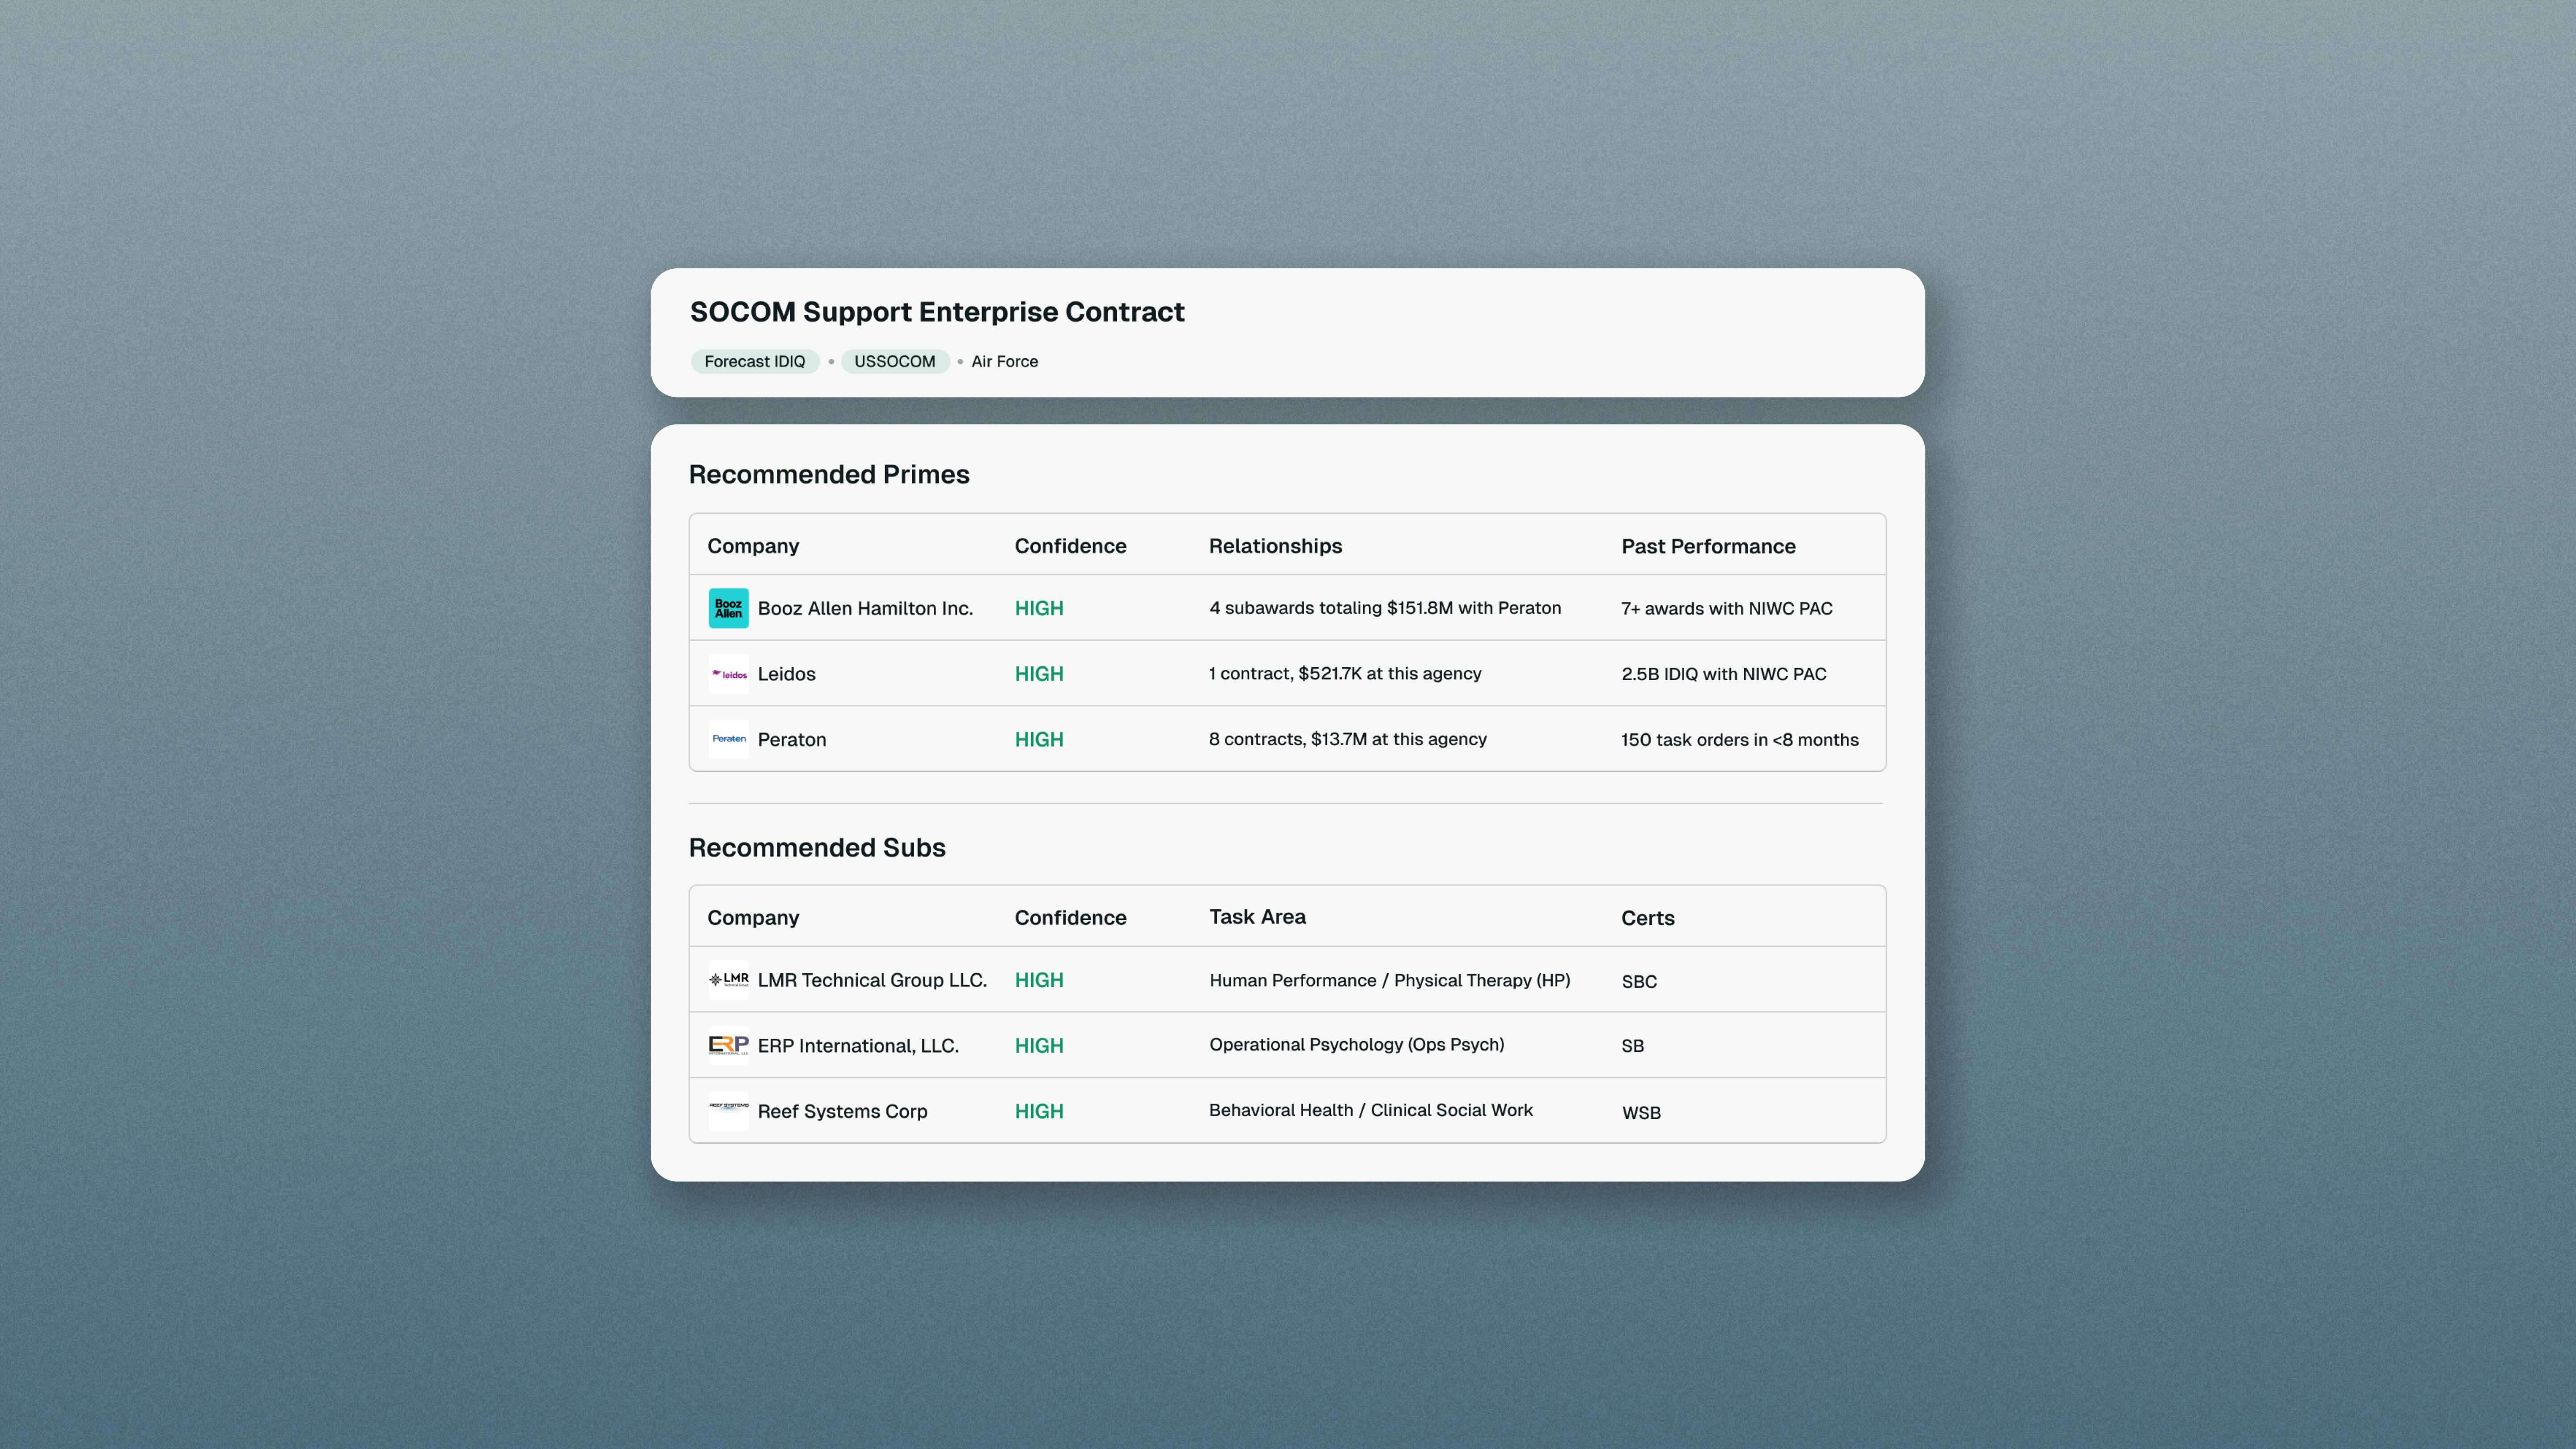Screen dimensions: 2576x1449
Task: Open Reef Systems Corp company name
Action: 842,1111
